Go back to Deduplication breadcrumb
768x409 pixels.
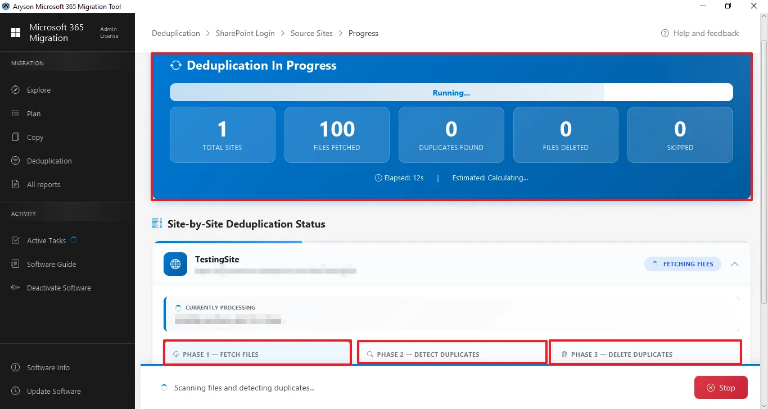tap(176, 33)
